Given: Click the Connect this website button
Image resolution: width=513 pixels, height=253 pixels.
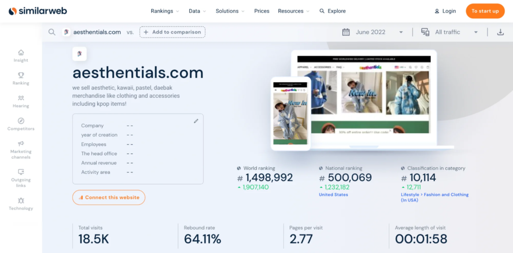Looking at the screenshot, I should (109, 197).
